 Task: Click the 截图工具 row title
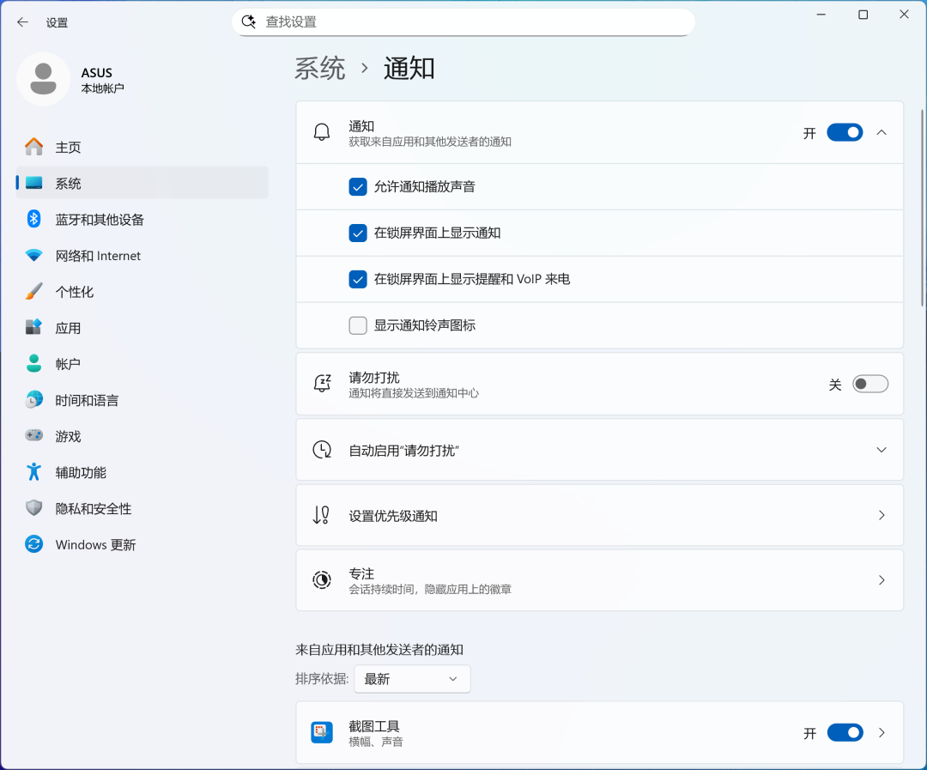tap(374, 725)
